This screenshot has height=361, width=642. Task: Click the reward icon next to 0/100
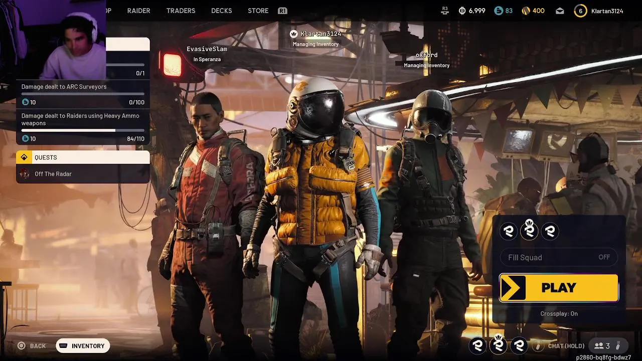[25, 102]
